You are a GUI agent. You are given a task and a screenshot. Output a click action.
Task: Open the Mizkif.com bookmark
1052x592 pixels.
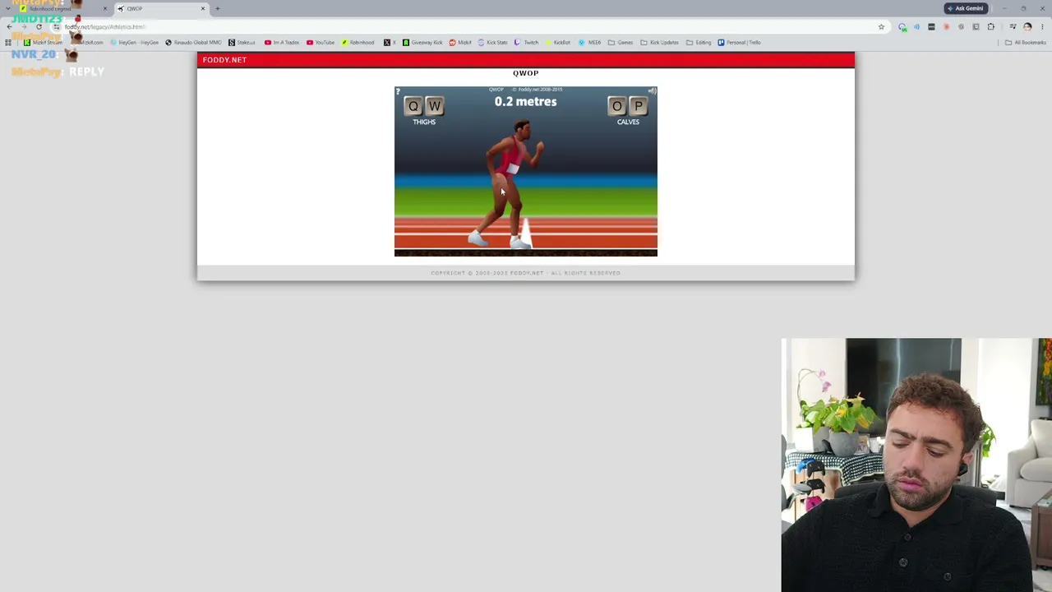89,43
